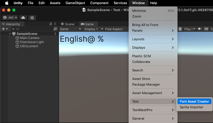Click the cloud services icon

(x=23, y=18)
